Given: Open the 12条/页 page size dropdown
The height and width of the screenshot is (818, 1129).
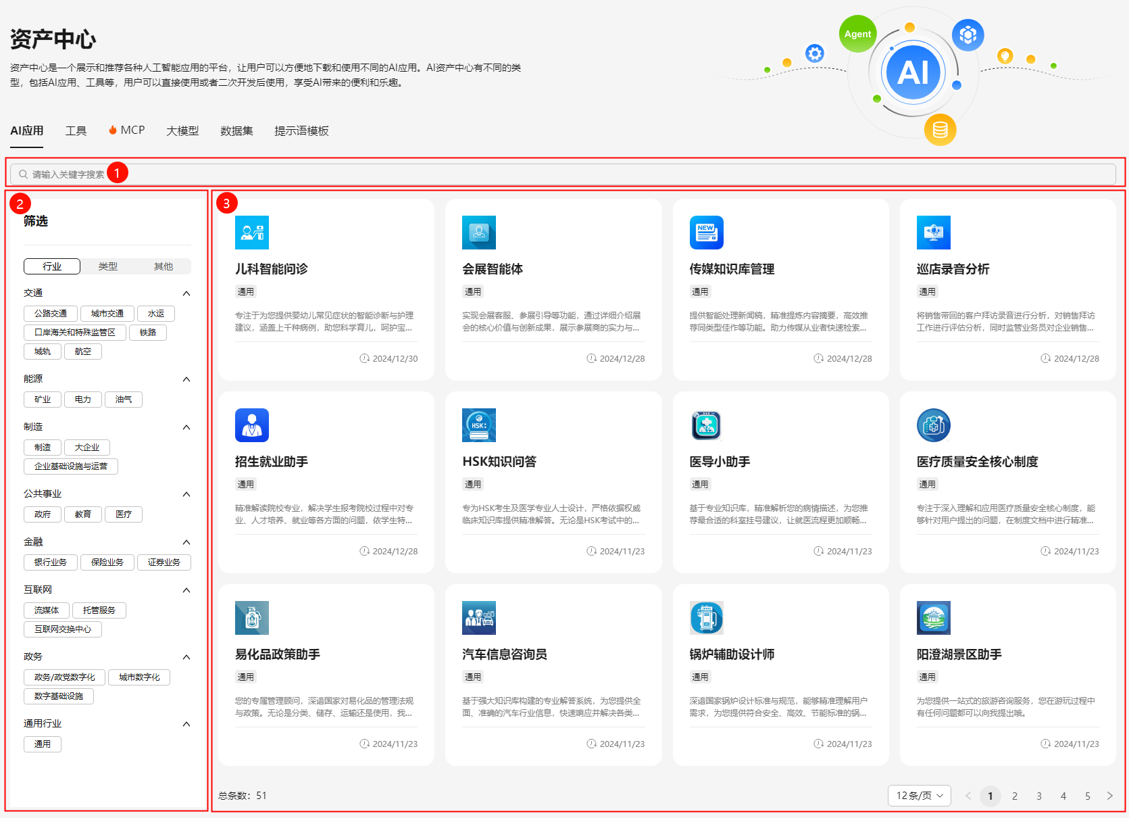Looking at the screenshot, I should click(x=919, y=796).
